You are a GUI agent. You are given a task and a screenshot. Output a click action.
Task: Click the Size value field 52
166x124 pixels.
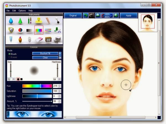[x=10, y=79]
